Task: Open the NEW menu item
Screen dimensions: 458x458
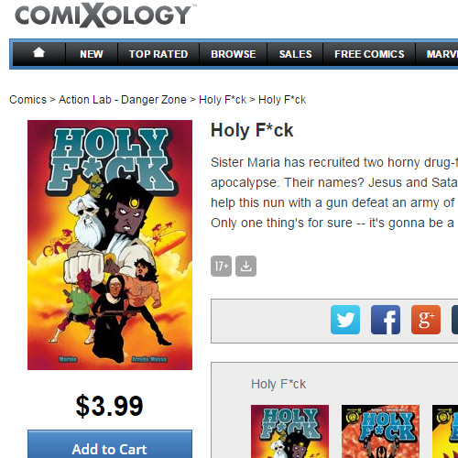Action: [92, 54]
